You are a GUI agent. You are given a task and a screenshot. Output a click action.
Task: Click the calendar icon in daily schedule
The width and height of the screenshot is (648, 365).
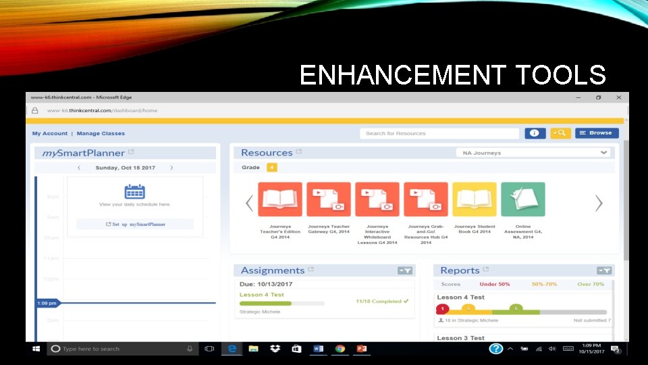(x=135, y=191)
